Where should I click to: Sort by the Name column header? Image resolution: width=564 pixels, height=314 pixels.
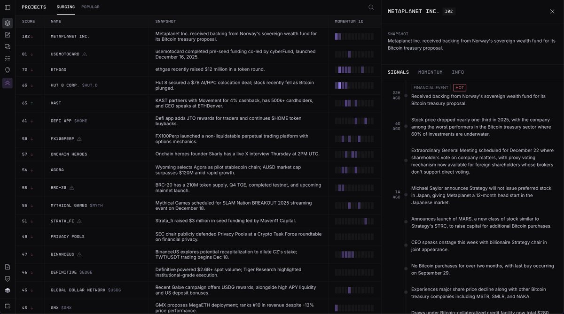[56, 22]
